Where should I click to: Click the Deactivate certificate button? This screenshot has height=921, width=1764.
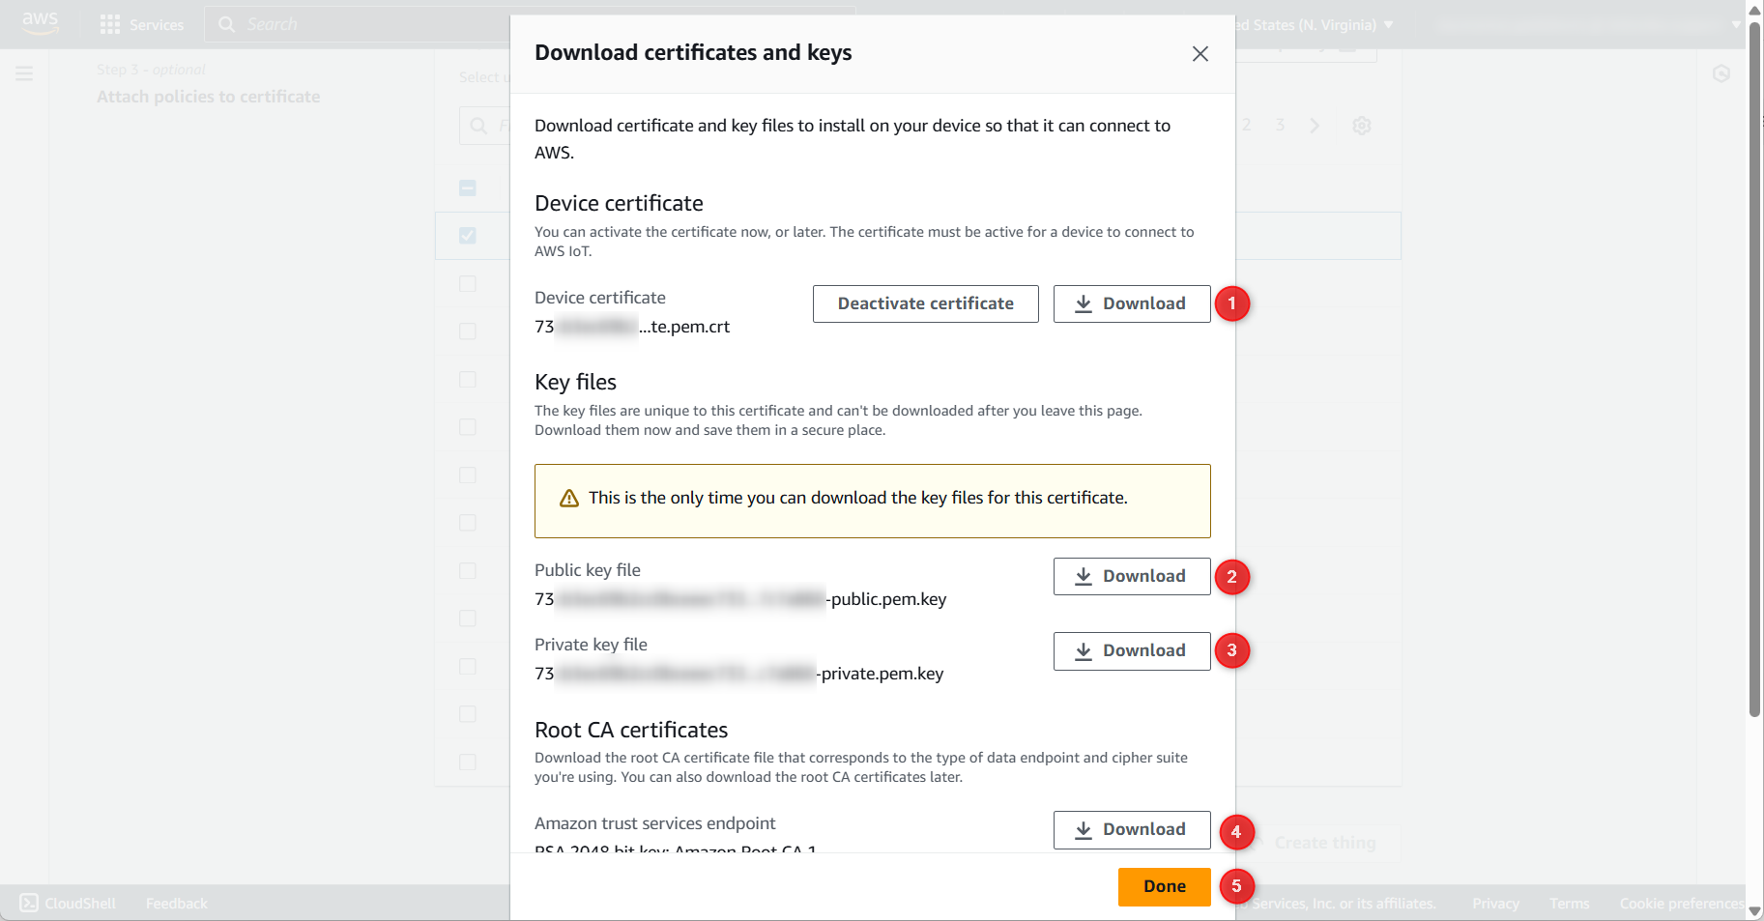click(925, 303)
